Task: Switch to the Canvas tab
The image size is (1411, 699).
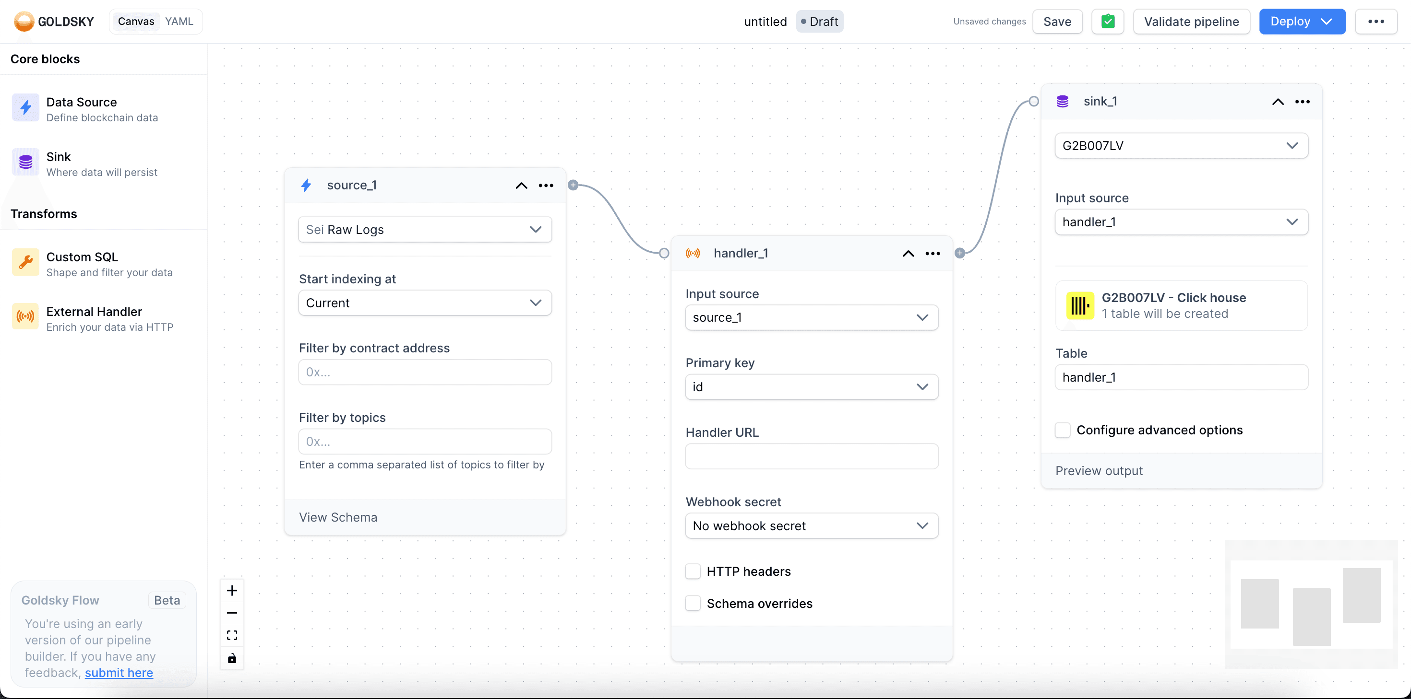Action: point(136,22)
